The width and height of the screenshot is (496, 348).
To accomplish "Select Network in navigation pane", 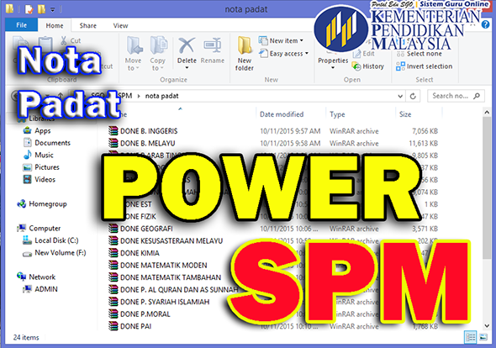I will (36, 277).
